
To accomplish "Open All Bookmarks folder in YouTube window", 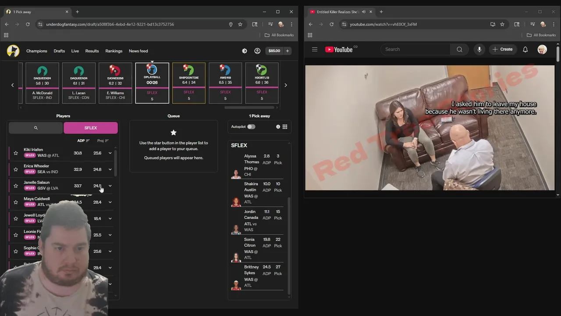I will pos(541,35).
